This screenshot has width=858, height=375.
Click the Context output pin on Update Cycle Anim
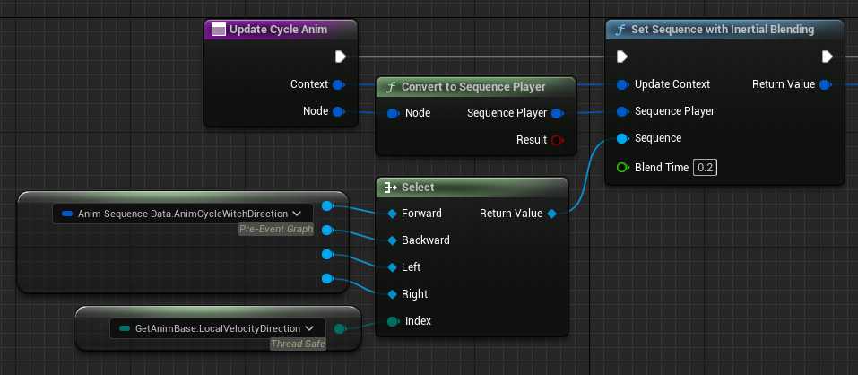[x=338, y=84]
